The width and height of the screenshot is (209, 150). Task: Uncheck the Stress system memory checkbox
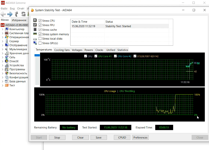[x=40, y=34]
